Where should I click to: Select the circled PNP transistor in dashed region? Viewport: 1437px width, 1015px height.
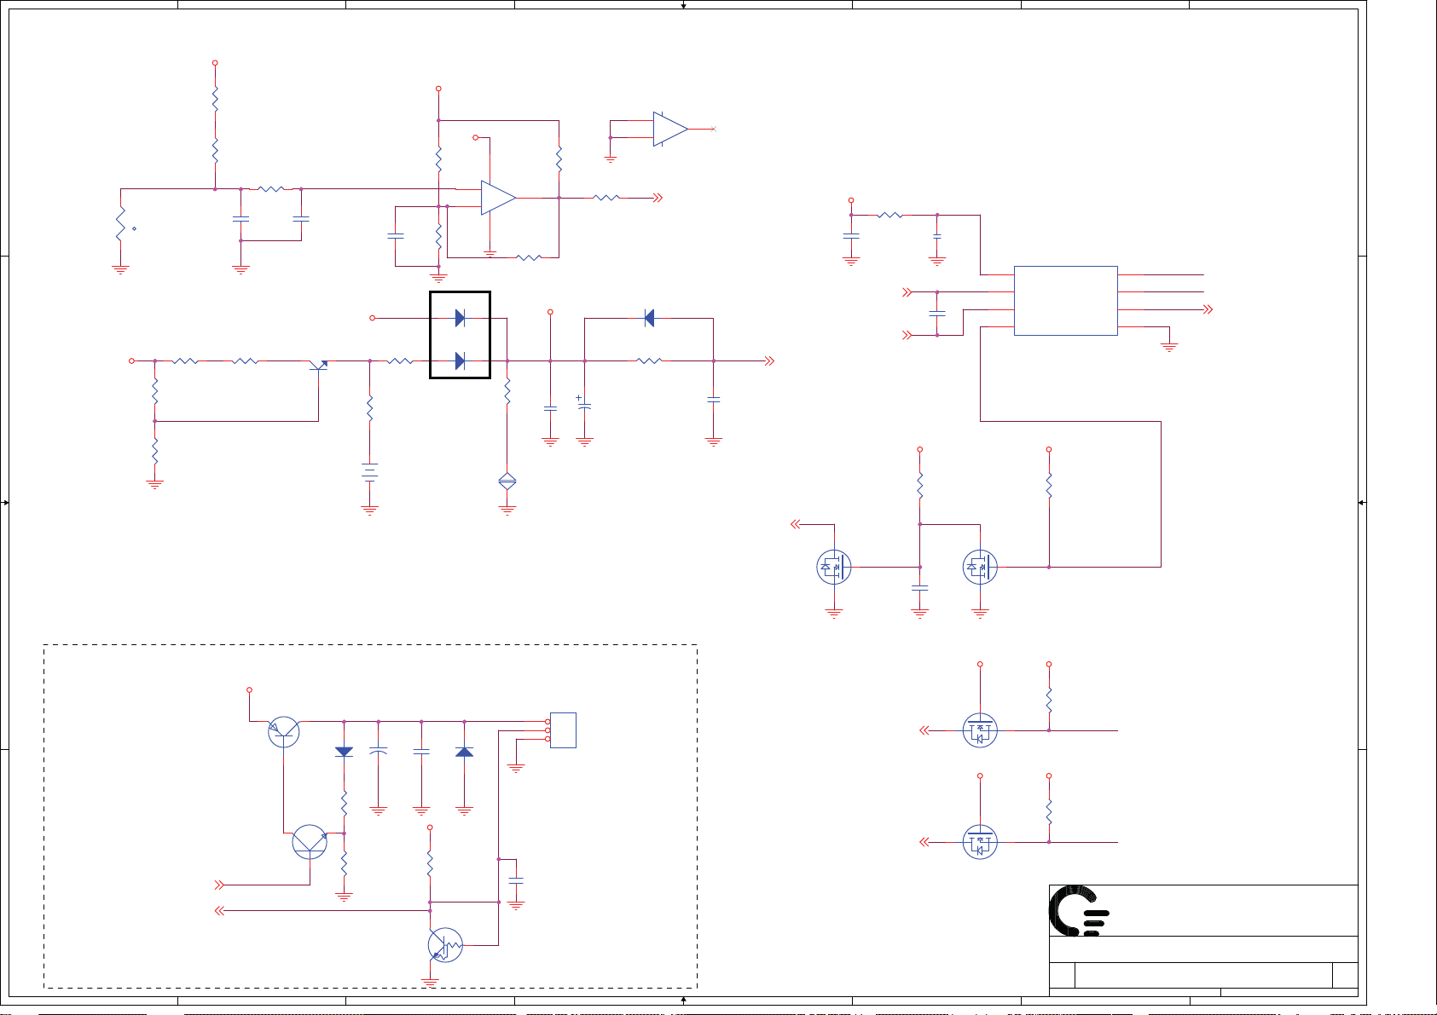pyautogui.click(x=284, y=730)
